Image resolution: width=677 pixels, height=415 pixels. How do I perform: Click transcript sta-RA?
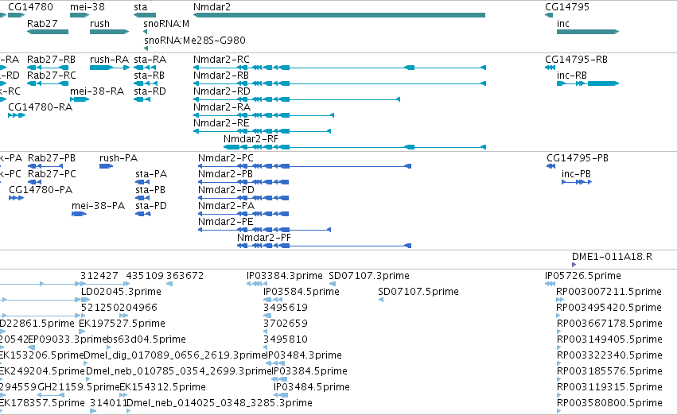point(150,60)
